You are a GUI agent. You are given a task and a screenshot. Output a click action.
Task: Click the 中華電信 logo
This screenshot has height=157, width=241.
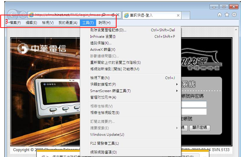(x=42, y=48)
